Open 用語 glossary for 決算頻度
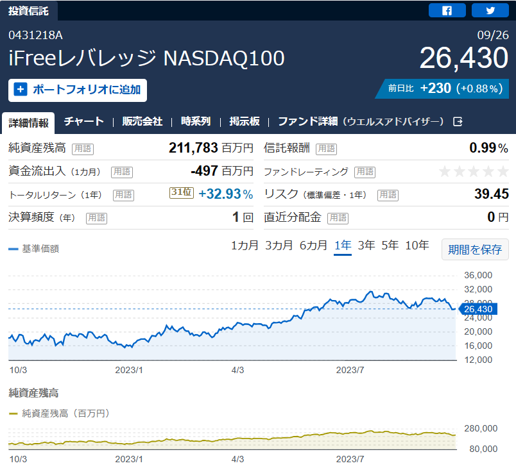The width and height of the screenshot is (516, 468). click(x=96, y=218)
